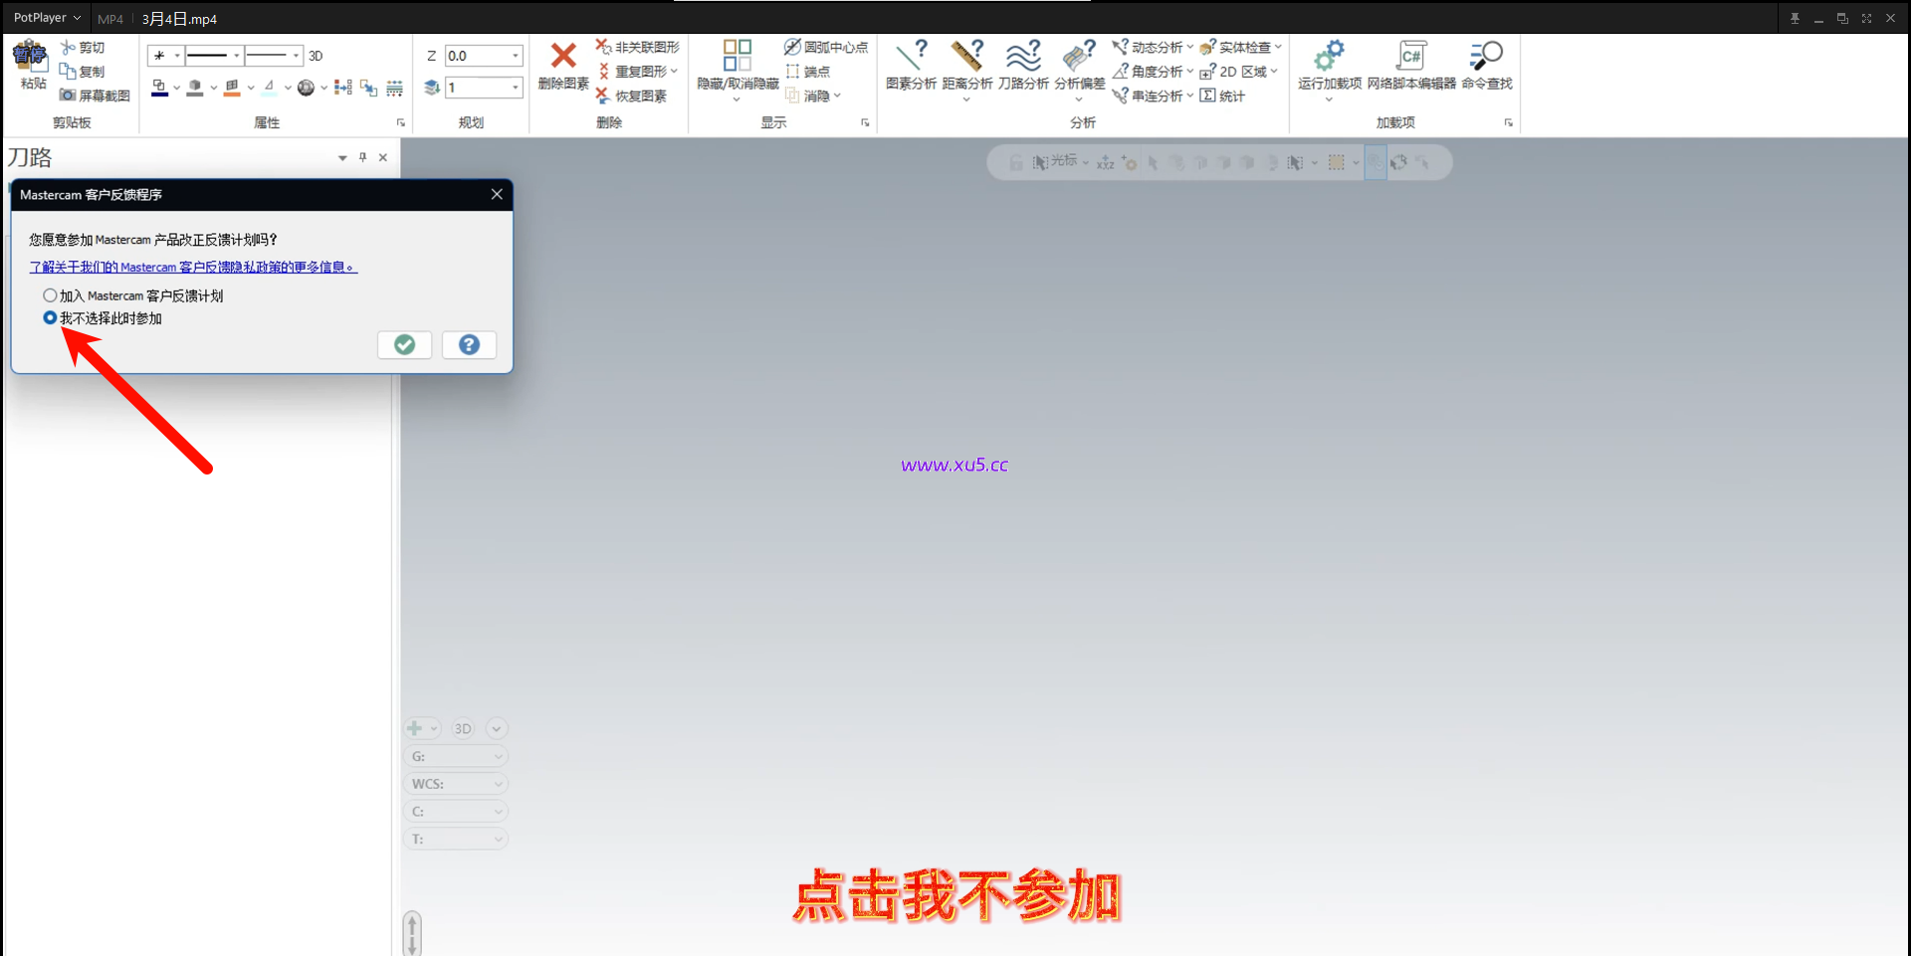The image size is (1911, 956).
Task: Expand the 消隐 dropdown arrow
Action: 838,96
